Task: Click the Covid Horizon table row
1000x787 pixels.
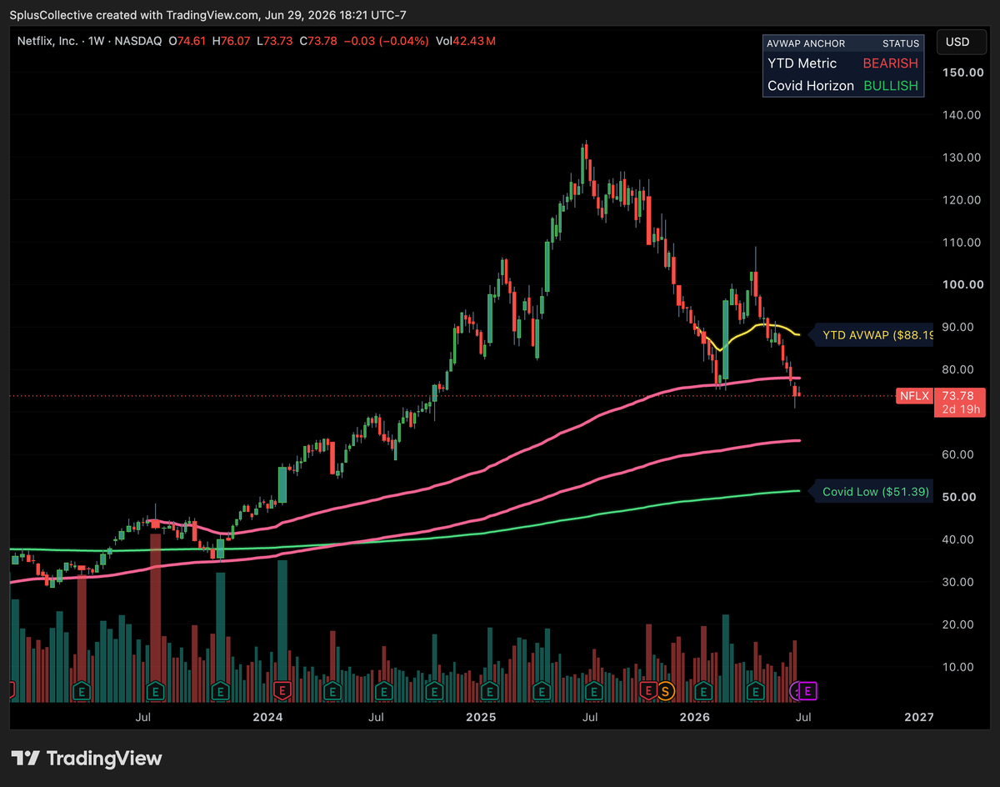Action: point(842,86)
